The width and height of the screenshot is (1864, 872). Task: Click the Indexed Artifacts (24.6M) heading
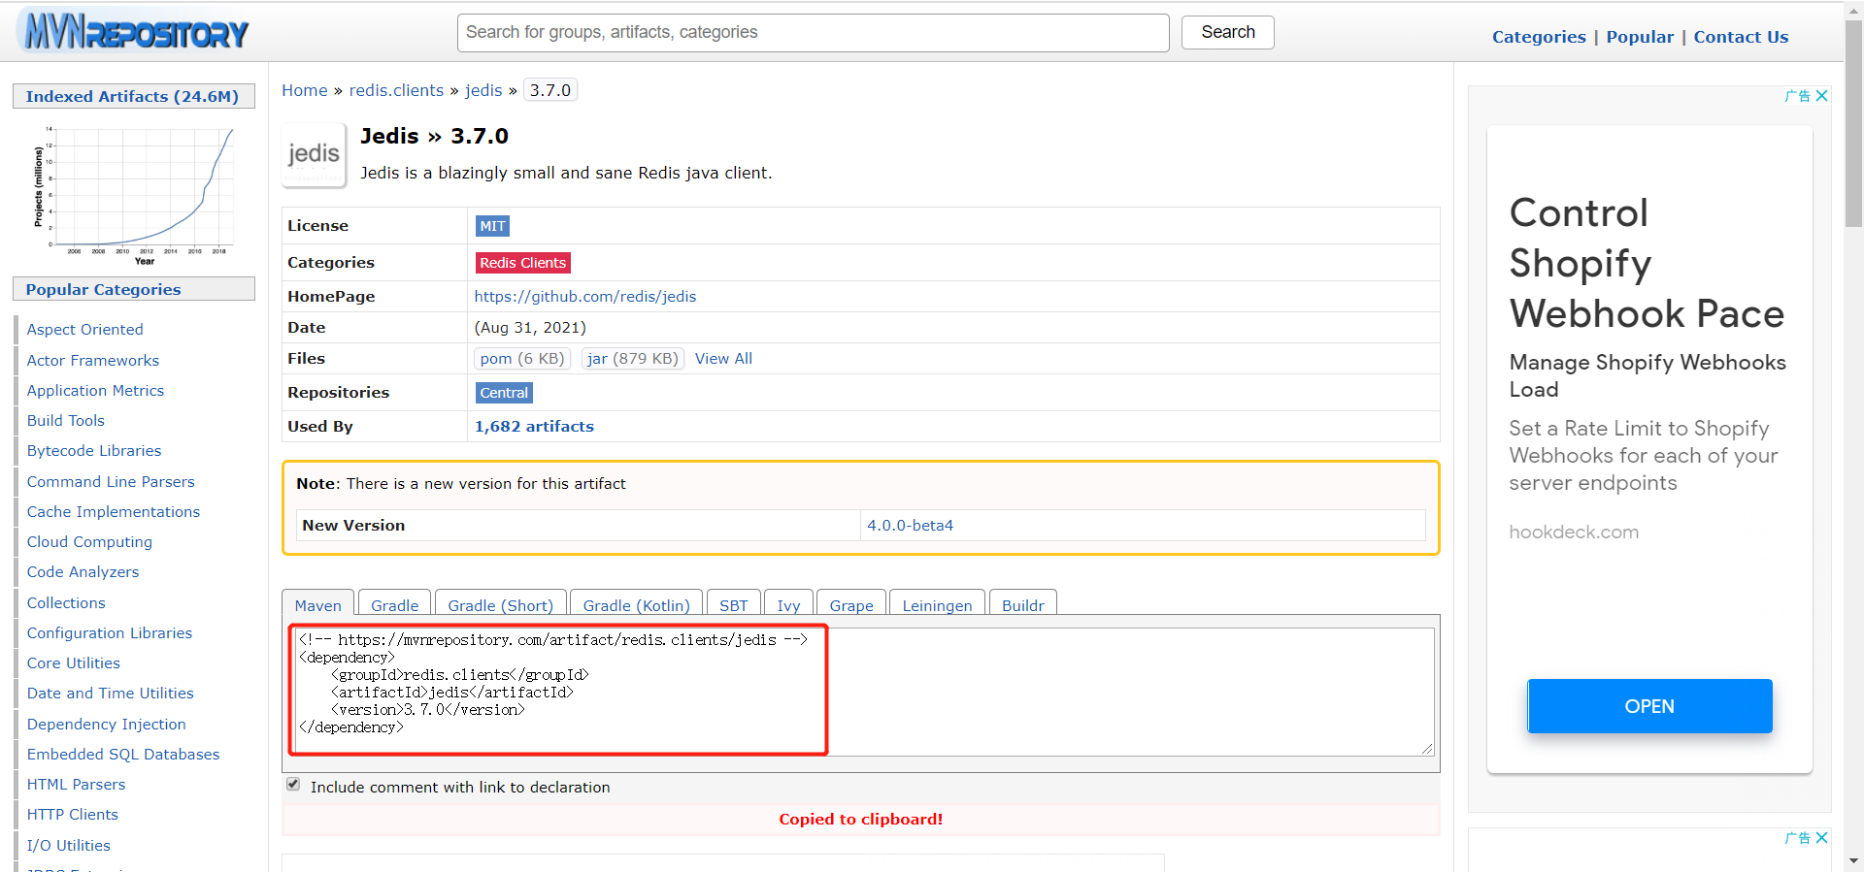pos(132,96)
